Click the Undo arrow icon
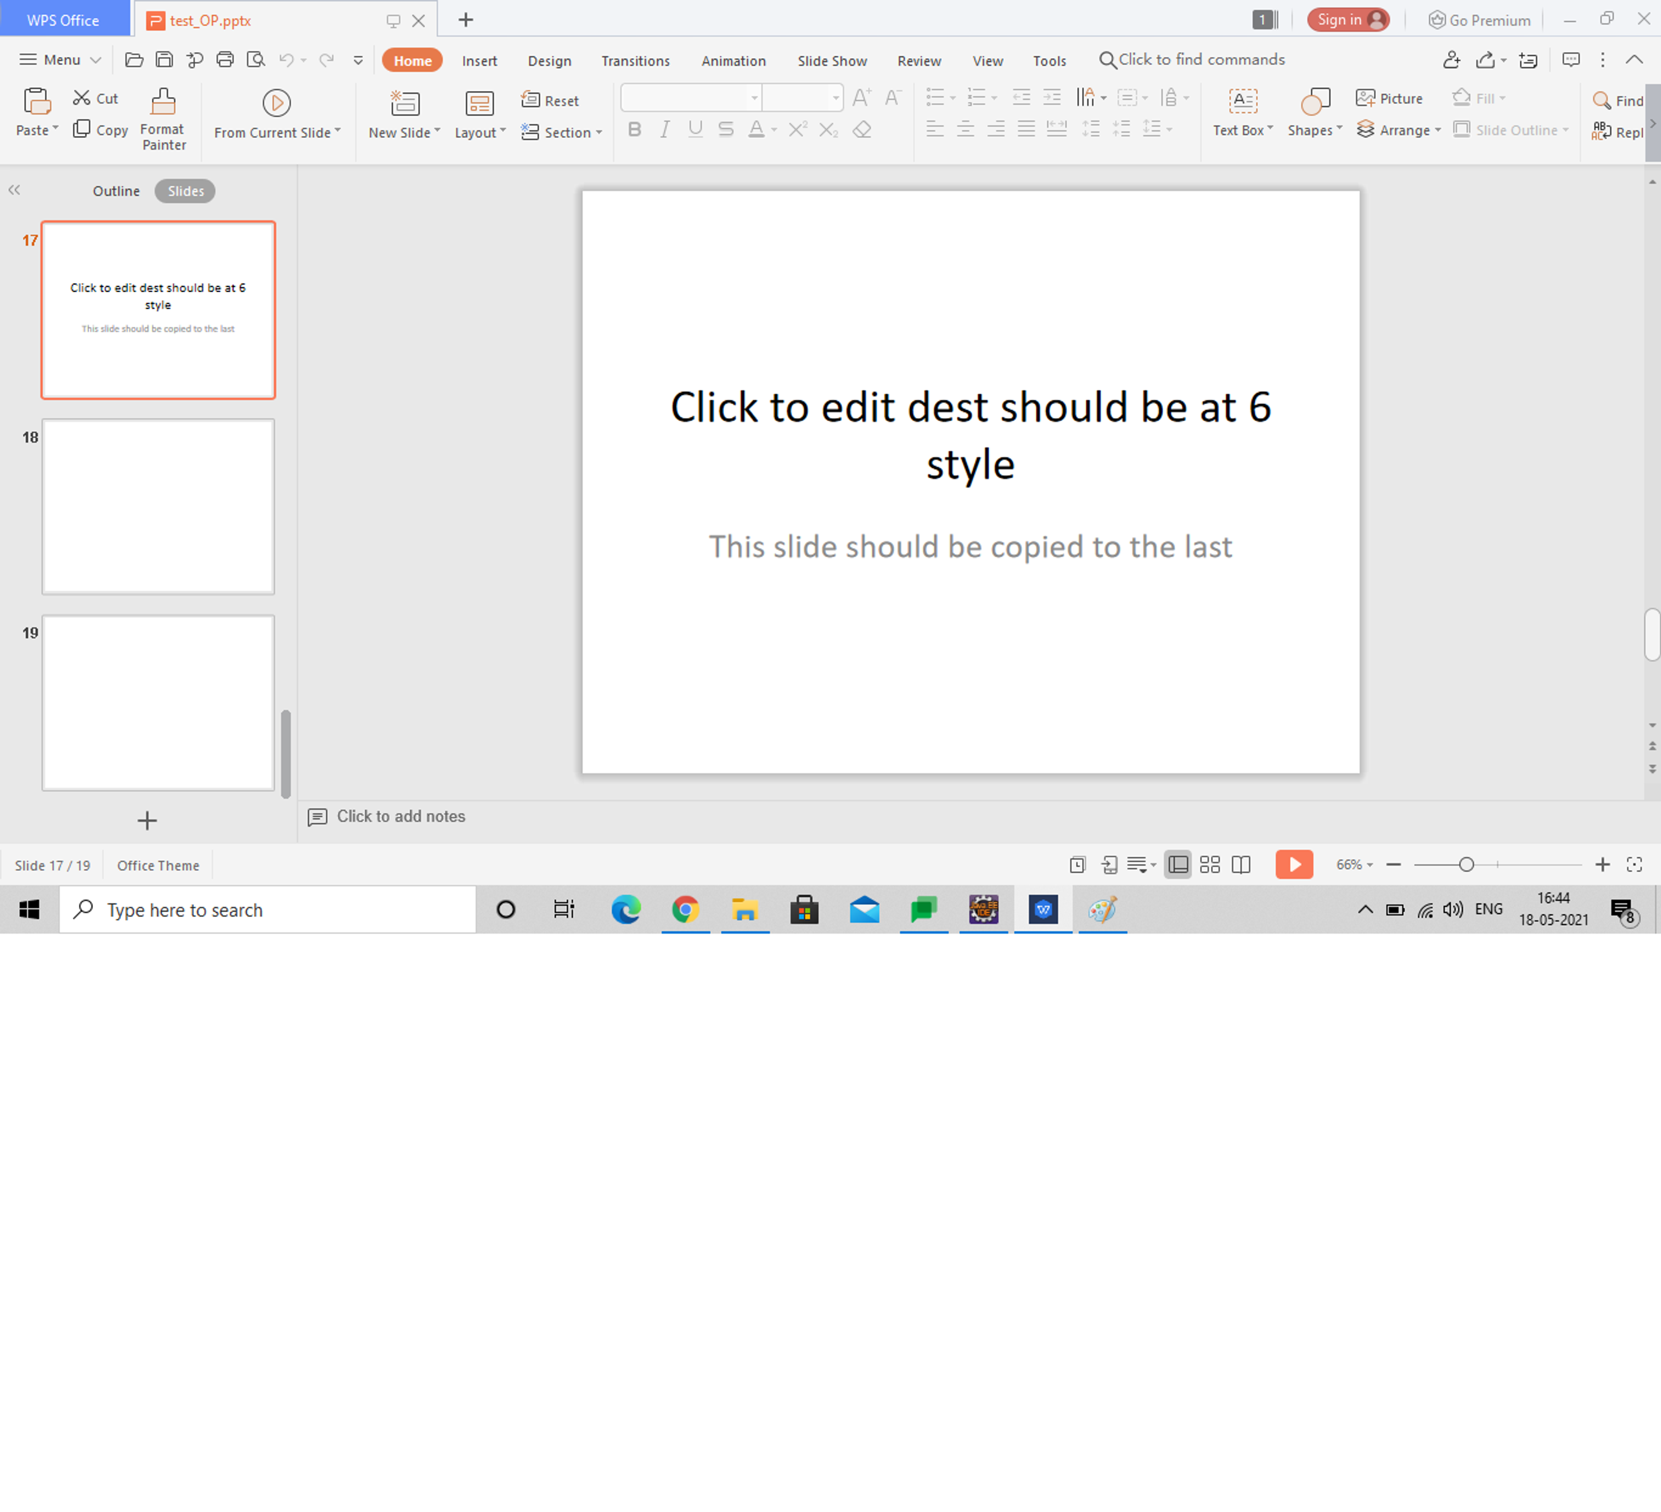The height and width of the screenshot is (1512, 1661). (286, 59)
